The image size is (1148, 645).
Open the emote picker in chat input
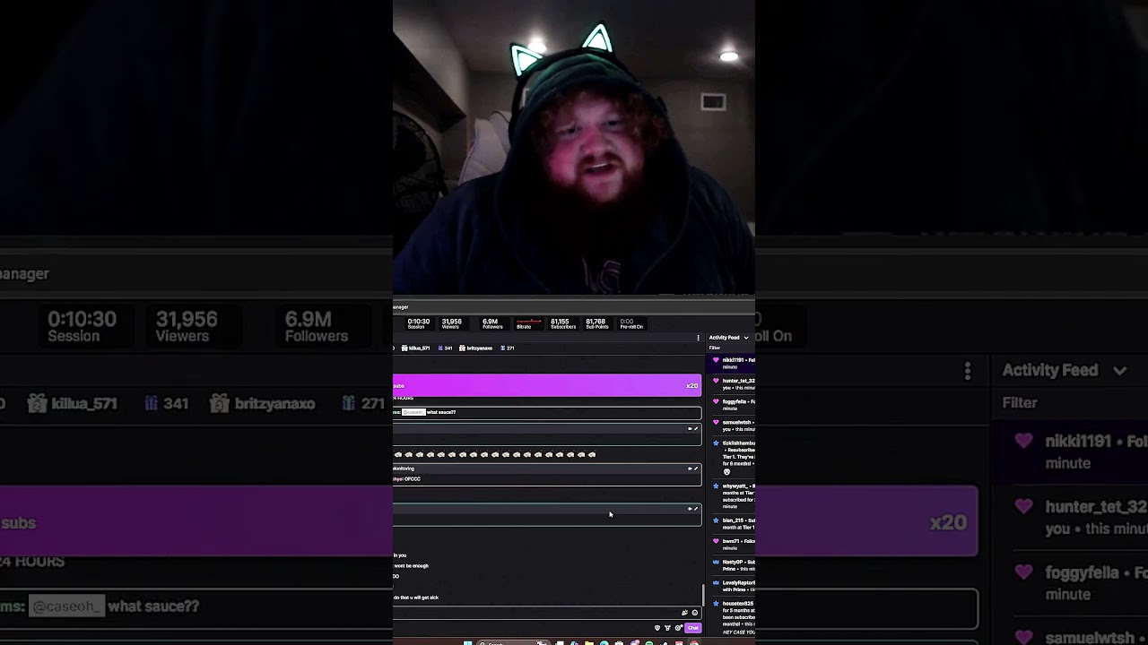694,613
